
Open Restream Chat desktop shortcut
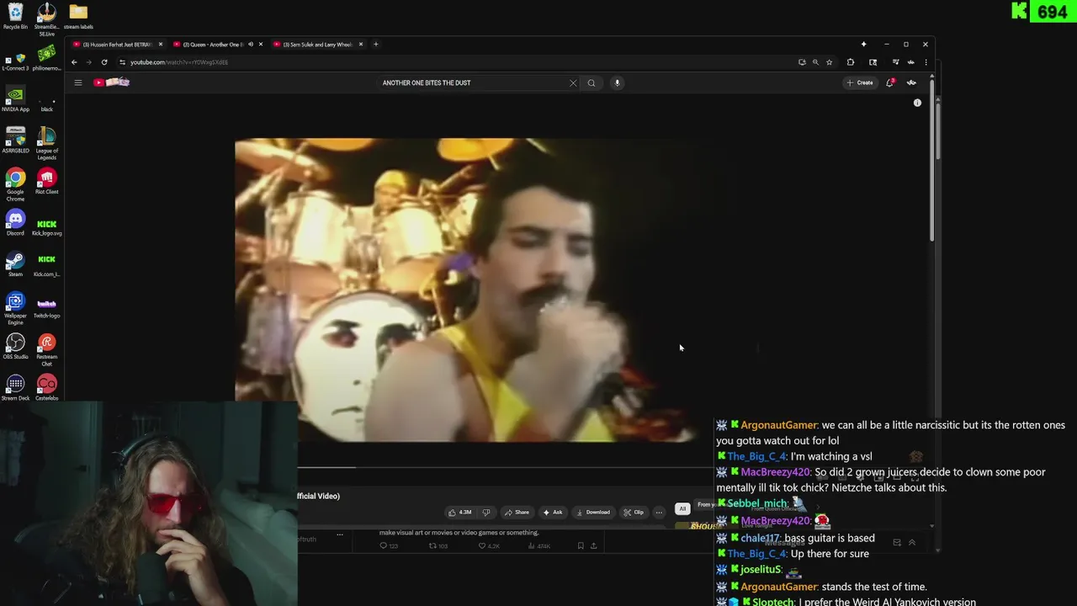[46, 349]
